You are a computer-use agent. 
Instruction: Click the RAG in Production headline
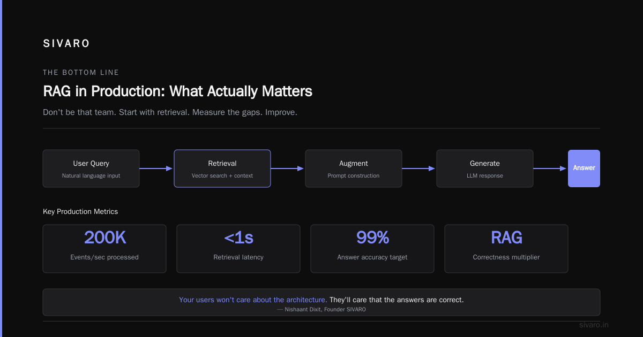[x=177, y=91]
